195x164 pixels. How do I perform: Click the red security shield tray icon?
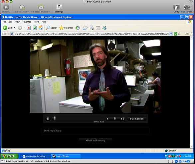coord(180,156)
